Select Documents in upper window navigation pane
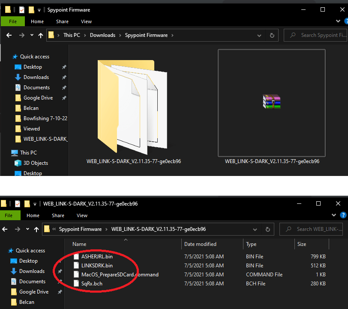348x309 pixels. click(36, 88)
